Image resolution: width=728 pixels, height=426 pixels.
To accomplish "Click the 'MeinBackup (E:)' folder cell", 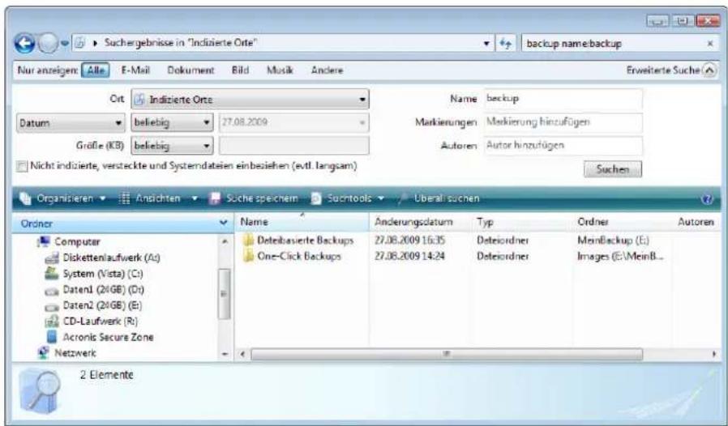I will (613, 241).
